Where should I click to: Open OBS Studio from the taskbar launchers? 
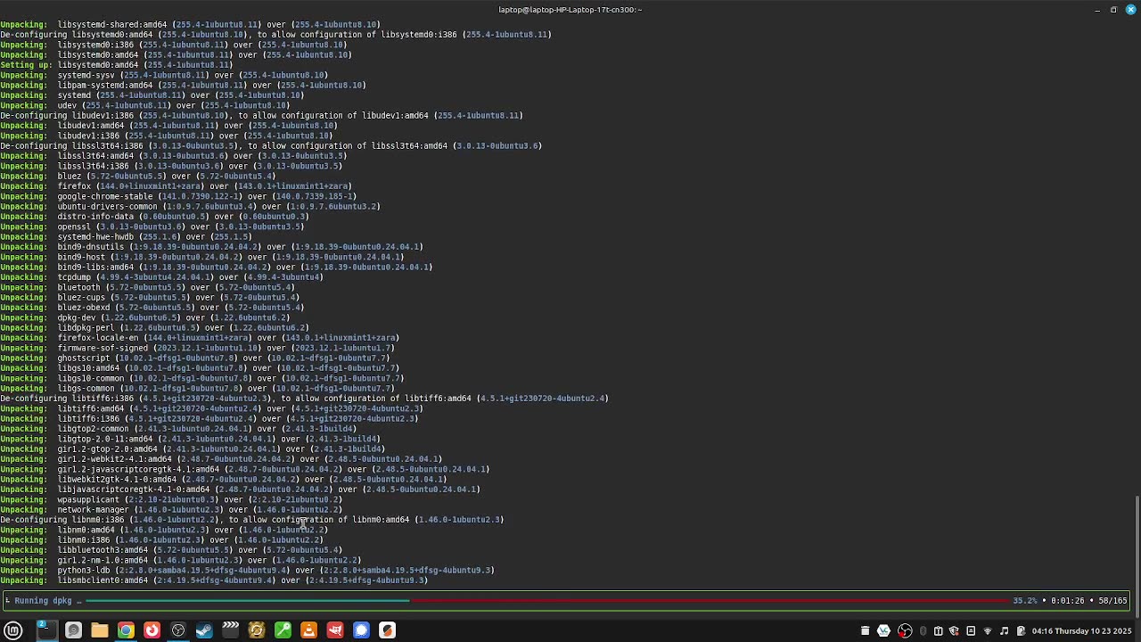click(x=178, y=630)
